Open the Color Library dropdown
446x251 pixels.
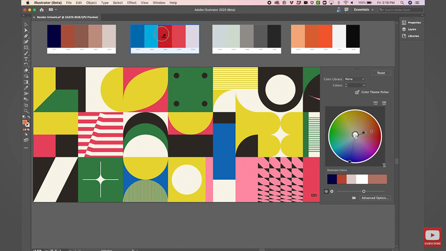click(x=355, y=79)
